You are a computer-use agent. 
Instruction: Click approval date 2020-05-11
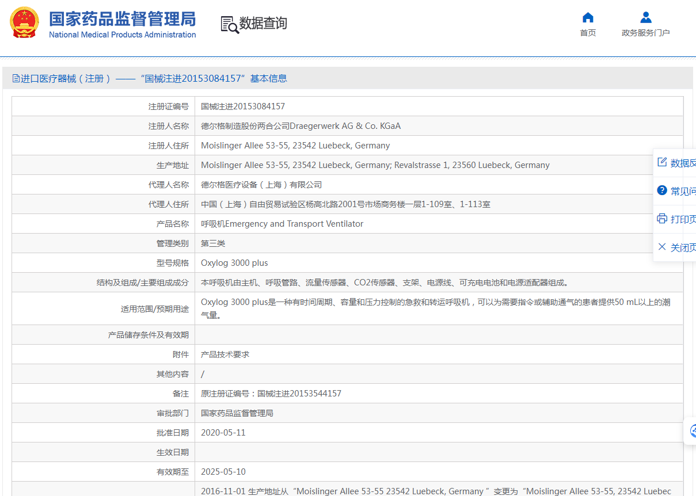tap(223, 433)
